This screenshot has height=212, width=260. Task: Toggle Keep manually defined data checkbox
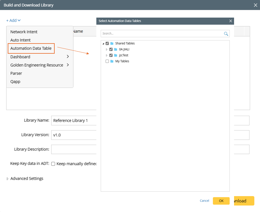point(53,164)
